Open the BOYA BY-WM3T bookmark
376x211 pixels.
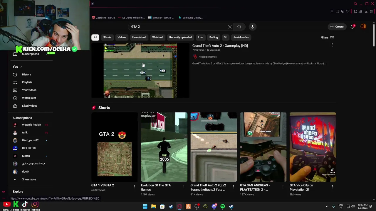pyautogui.click(x=161, y=18)
